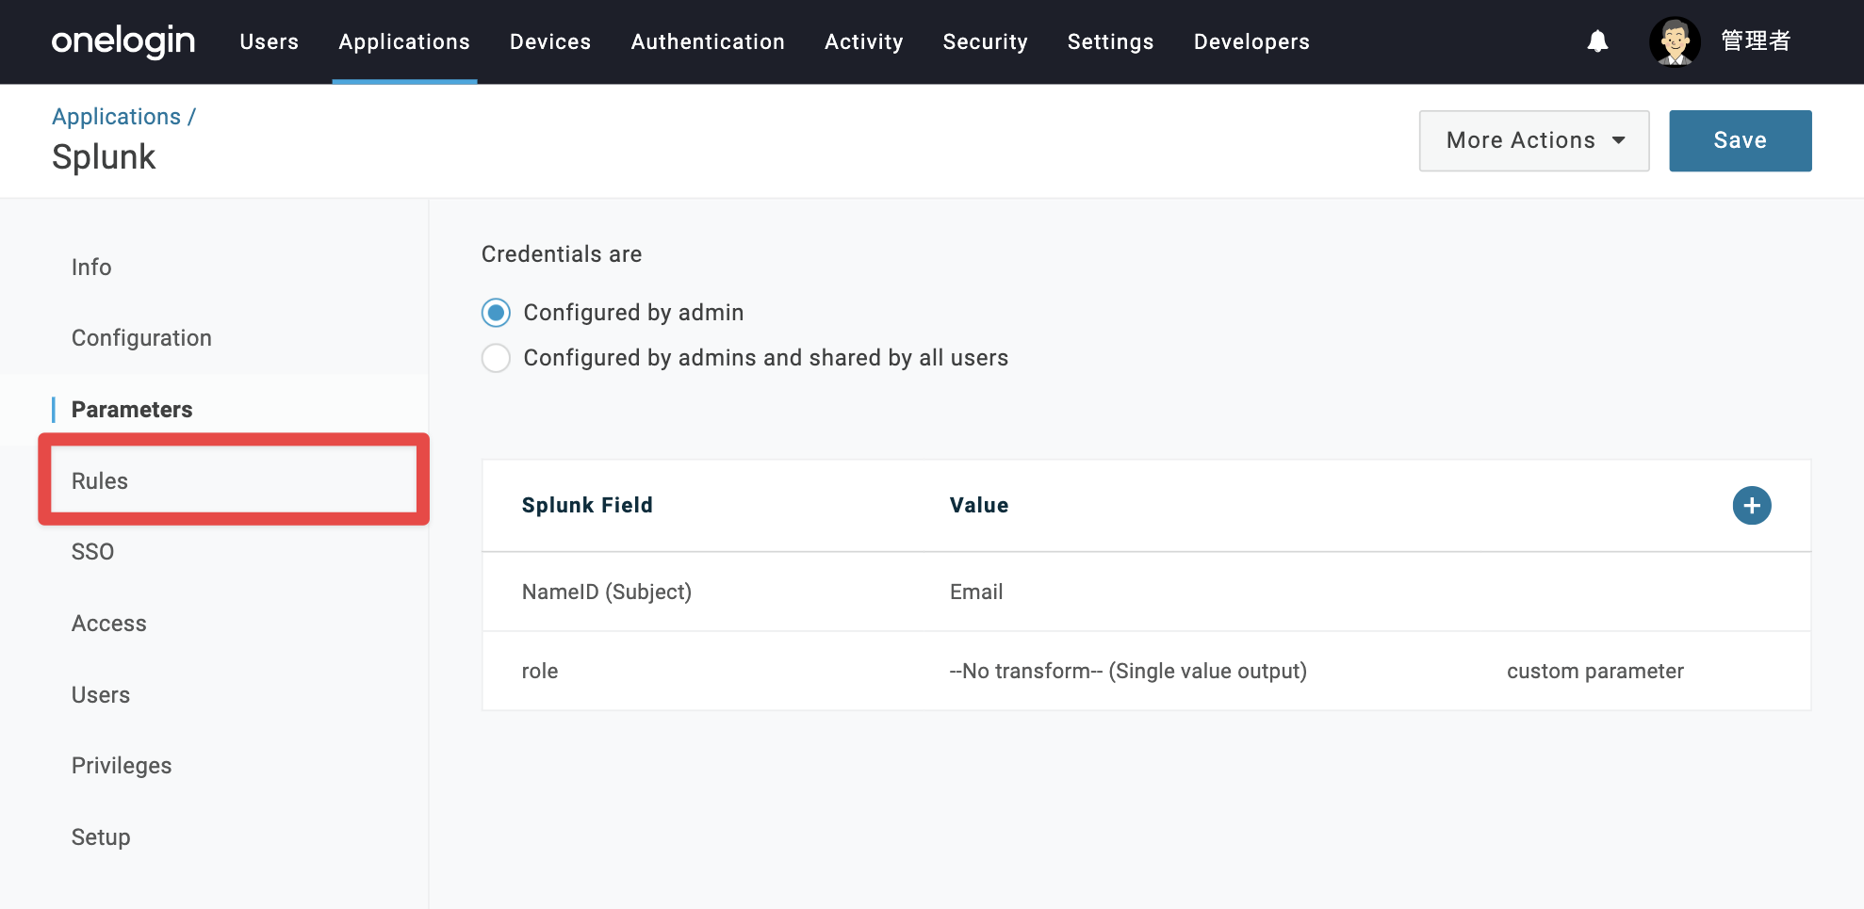The height and width of the screenshot is (909, 1864).
Task: Click the custom parameter label
Action: (x=1594, y=671)
